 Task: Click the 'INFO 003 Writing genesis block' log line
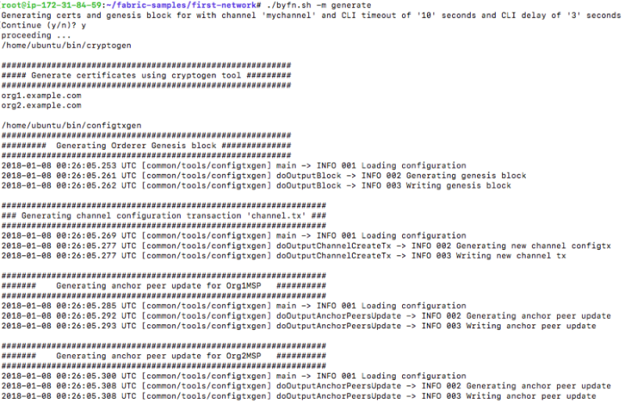click(x=257, y=186)
